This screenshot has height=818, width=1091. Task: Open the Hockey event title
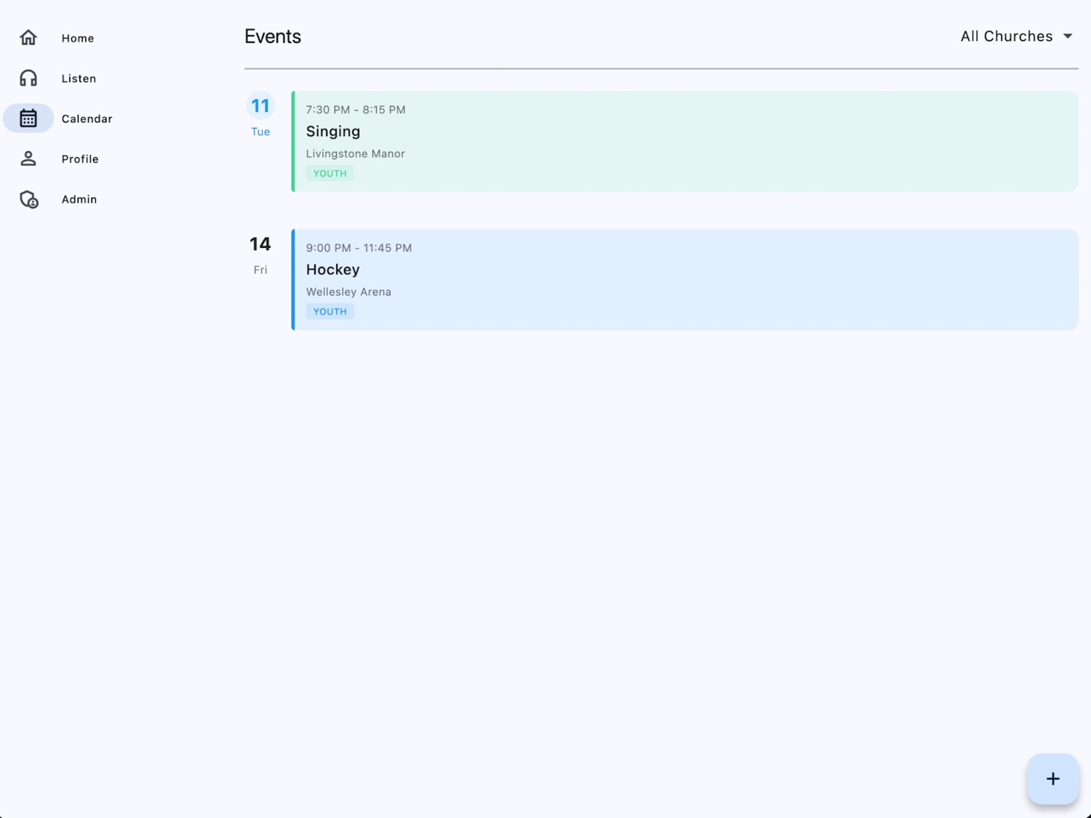[332, 270]
